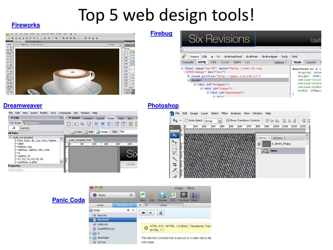Collapse the body node in Firebug HTML

[x=188, y=80]
